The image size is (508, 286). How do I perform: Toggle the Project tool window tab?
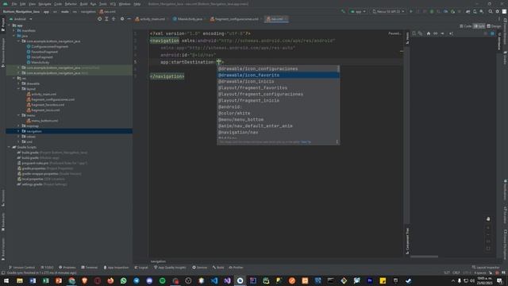(3, 25)
